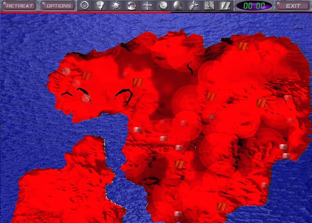Select striped marker at top-right of island
312x223 pixels.
click(243, 46)
